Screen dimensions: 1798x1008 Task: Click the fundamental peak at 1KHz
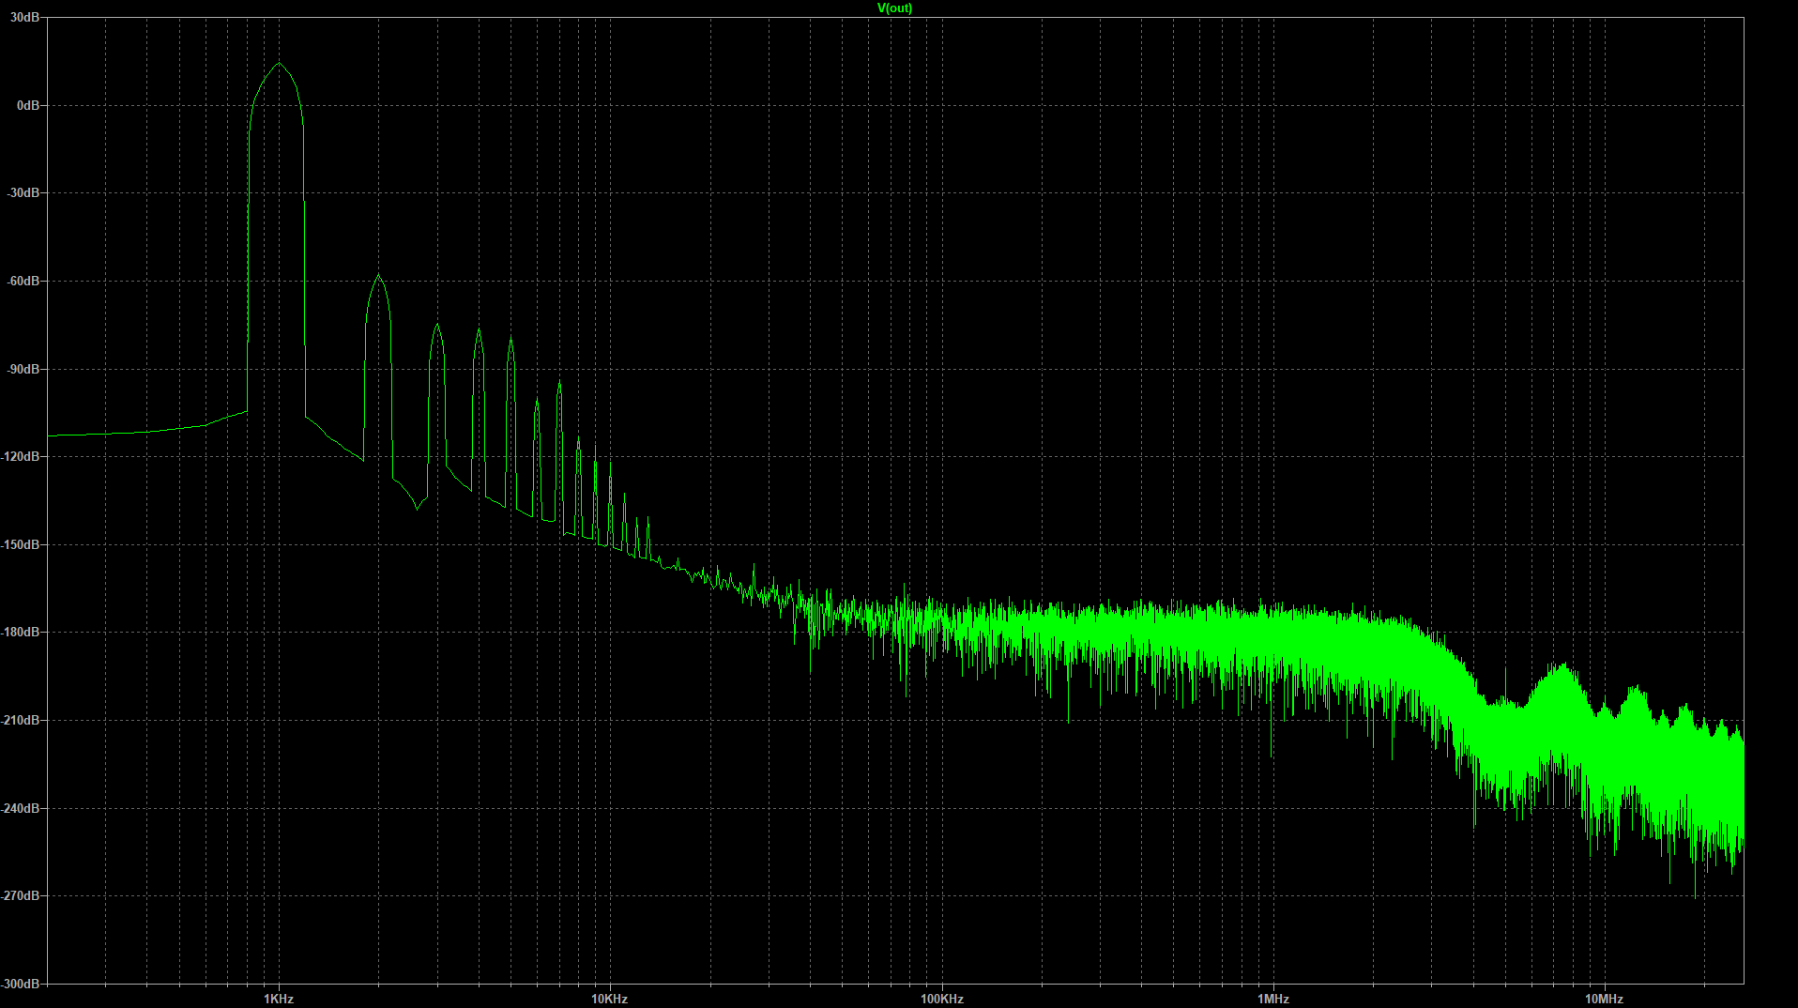tap(279, 64)
